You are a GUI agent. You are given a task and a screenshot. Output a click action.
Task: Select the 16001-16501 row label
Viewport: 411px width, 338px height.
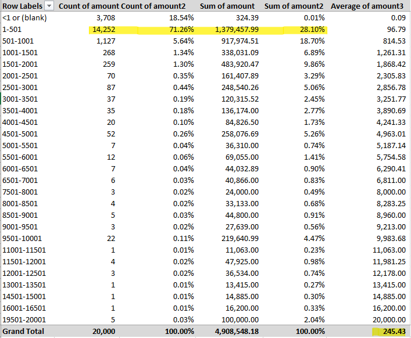coord(24,308)
